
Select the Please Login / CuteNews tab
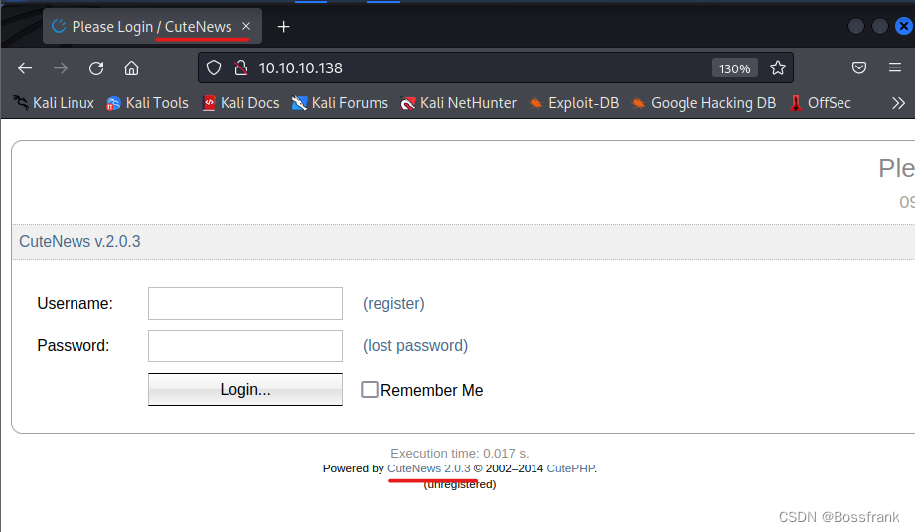152,26
